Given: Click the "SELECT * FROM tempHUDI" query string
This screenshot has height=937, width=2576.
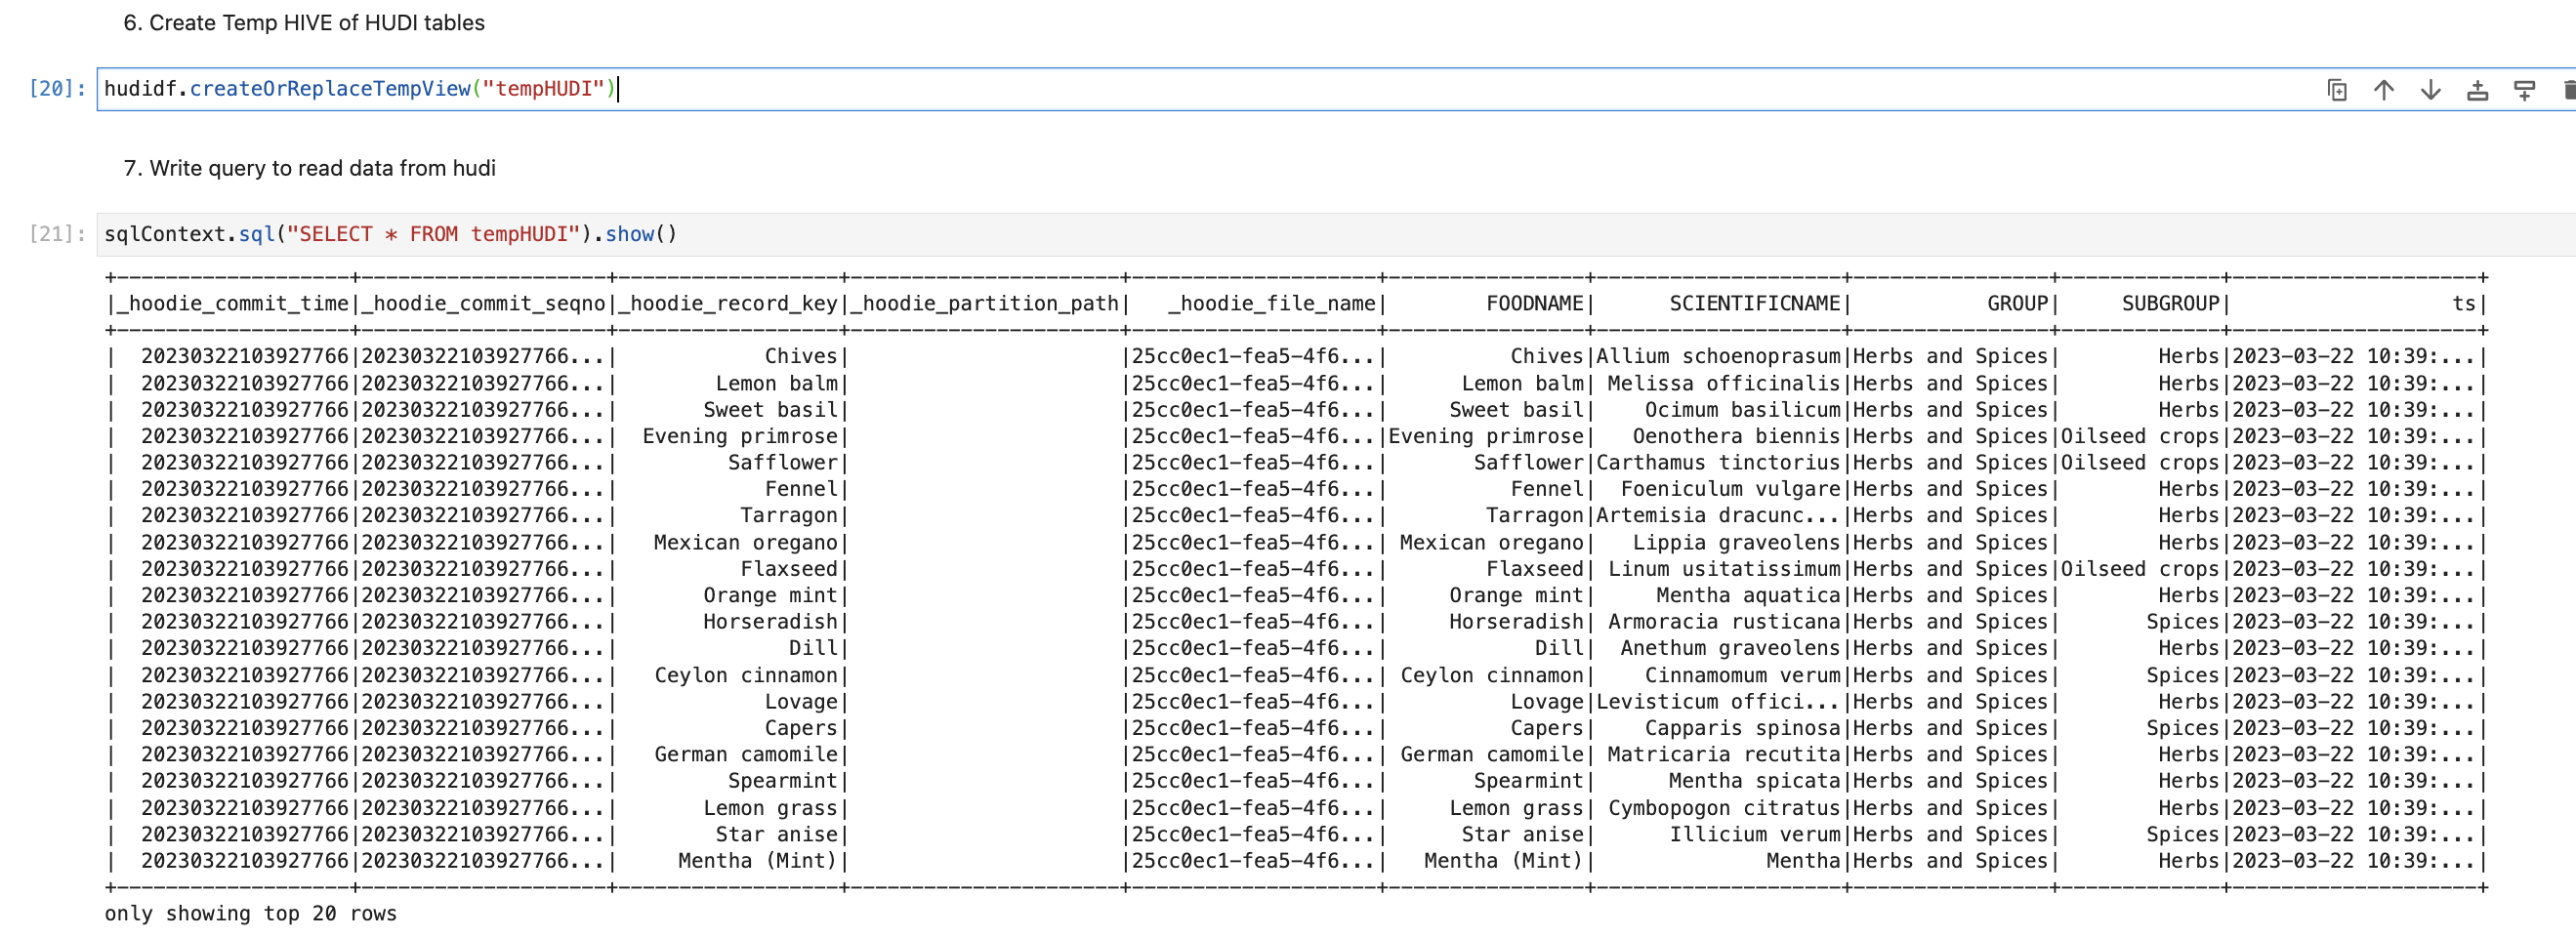Looking at the screenshot, I should click(x=433, y=234).
